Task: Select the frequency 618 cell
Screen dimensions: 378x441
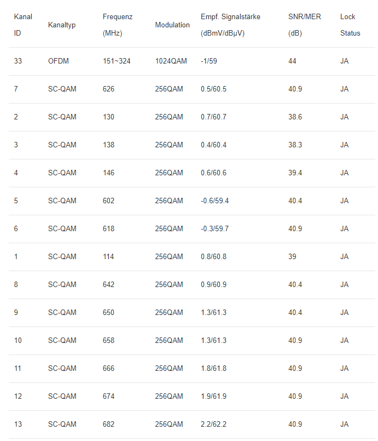Action: pyautogui.click(x=108, y=228)
